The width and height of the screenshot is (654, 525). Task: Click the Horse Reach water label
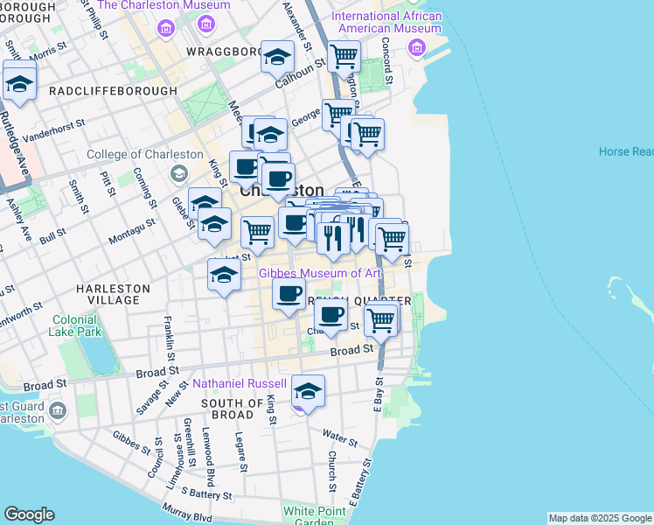(x=626, y=151)
